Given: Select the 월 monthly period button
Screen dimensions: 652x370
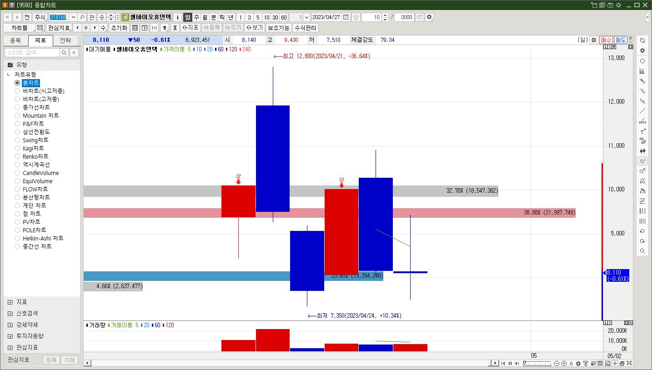Looking at the screenshot, I should point(205,17).
